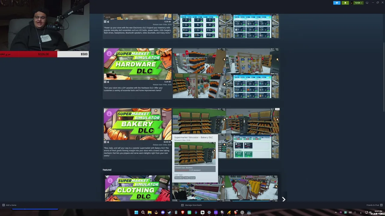
Task: Open Discord from the taskbar
Action: (163, 212)
